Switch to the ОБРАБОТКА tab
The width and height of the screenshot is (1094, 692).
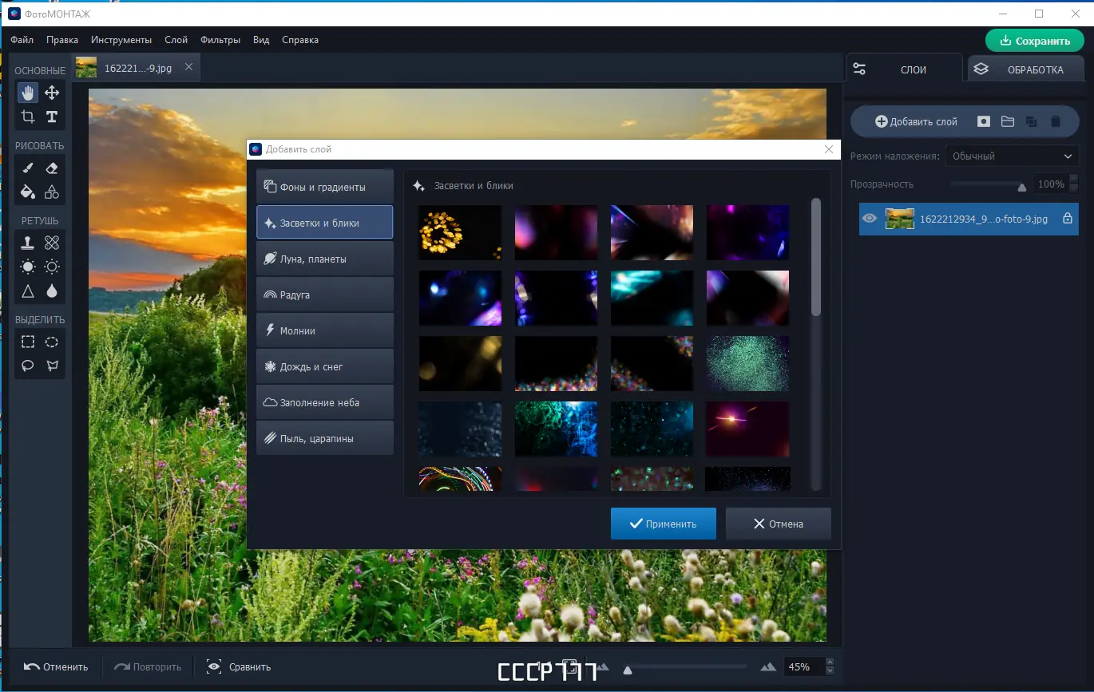(1025, 69)
